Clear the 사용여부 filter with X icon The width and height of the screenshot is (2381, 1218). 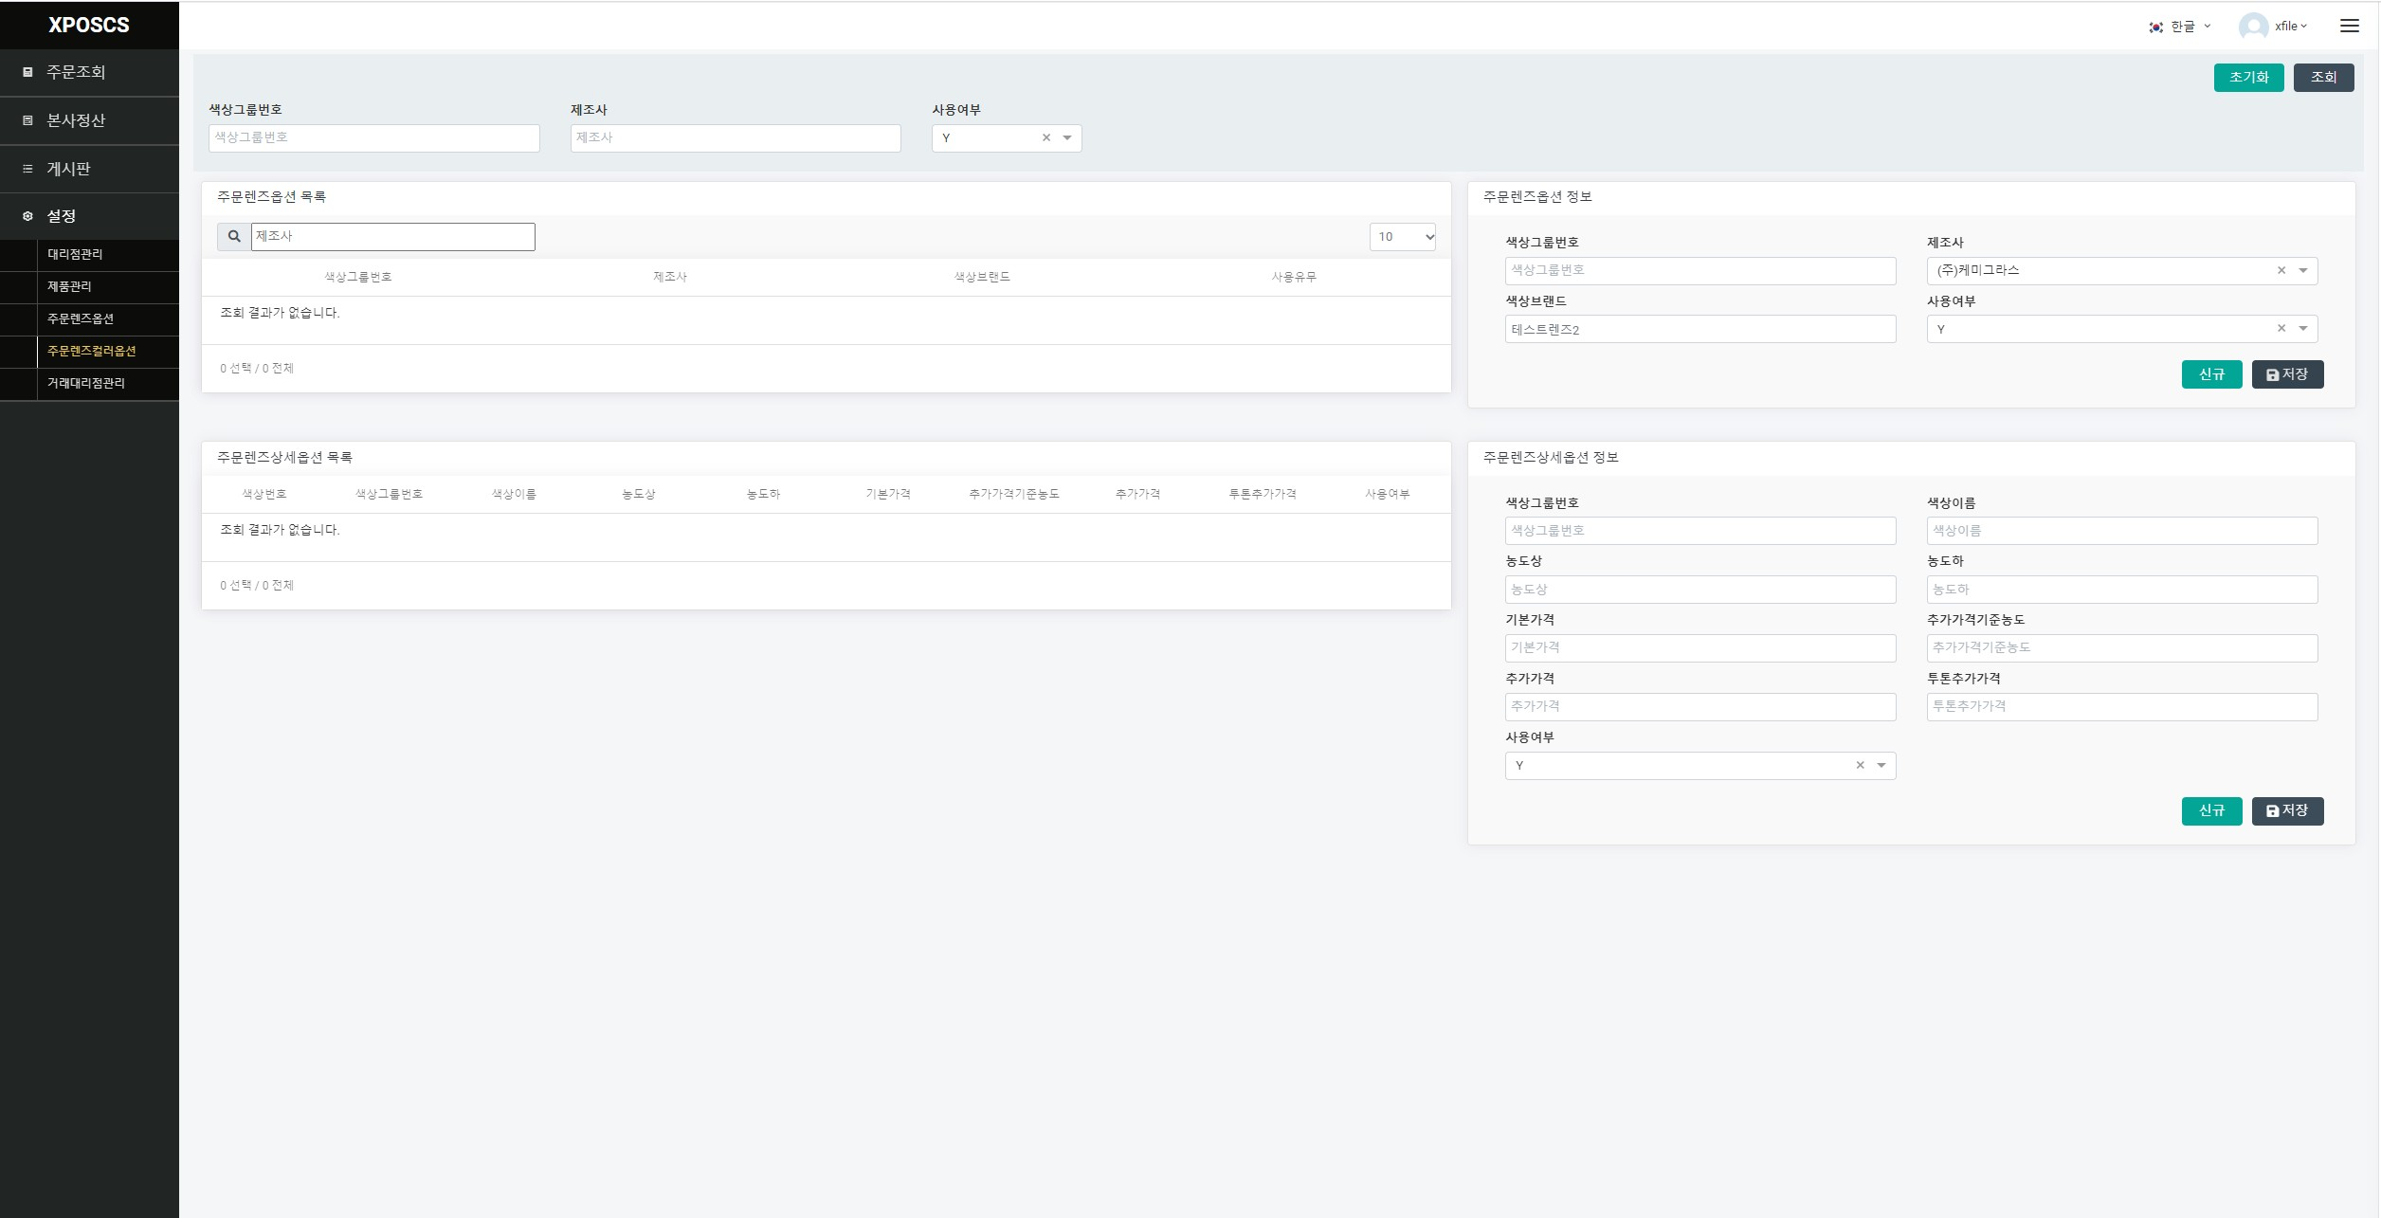coord(1046,138)
